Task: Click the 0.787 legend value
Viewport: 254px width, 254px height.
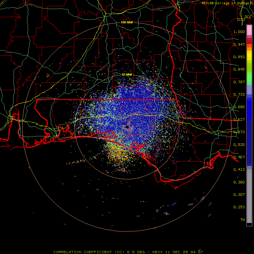Action: coord(239,82)
